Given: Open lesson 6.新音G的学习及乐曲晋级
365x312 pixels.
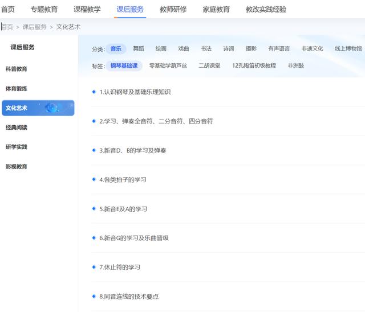Looking at the screenshot, I should (x=134, y=238).
